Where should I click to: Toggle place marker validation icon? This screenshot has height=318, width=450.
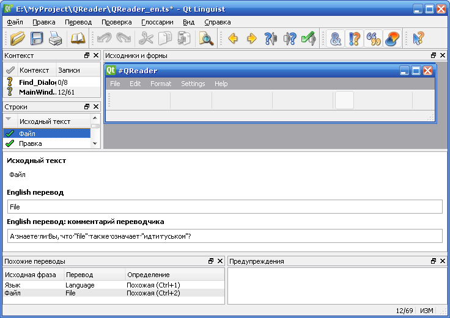tap(393, 38)
